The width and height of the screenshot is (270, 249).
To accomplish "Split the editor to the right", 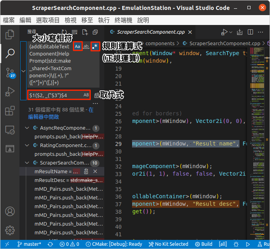I will [250, 32].
